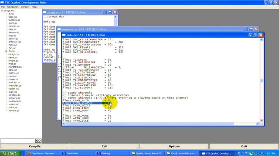Viewport: 279px width, 156px height.
Task: Click the Edit button
Action: pos(105,146)
